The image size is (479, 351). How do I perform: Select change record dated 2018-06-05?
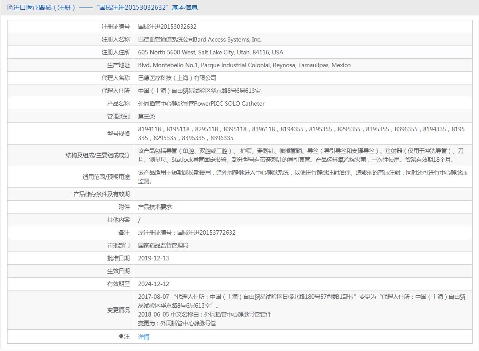(x=205, y=314)
